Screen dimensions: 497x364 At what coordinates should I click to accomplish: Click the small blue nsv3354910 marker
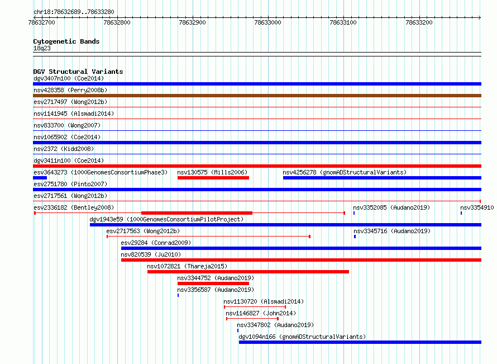[461, 213]
